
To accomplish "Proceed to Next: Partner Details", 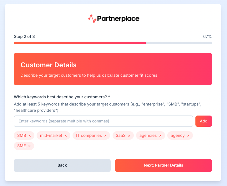I will (x=163, y=165).
